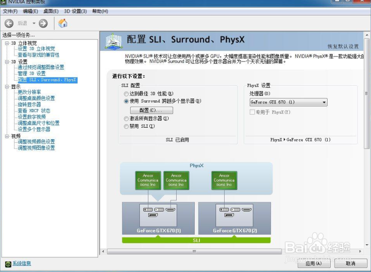Select 使用 Surround 跨越多个显示器 radio option
The height and width of the screenshot is (272, 371).
pos(126,101)
